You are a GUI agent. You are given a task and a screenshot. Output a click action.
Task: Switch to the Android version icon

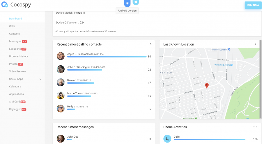tap(127, 3)
